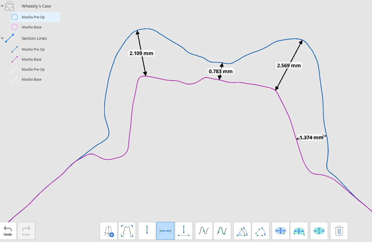Collapse the Wheasly's Case tree node

point(2,6)
